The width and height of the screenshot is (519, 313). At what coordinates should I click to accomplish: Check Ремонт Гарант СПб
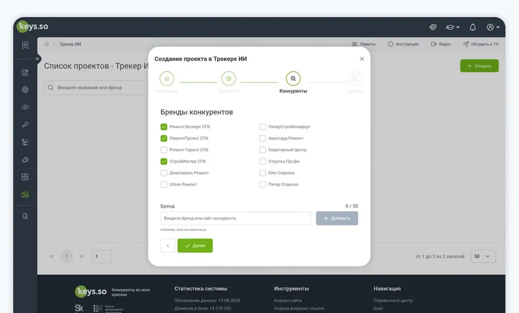[x=164, y=150]
